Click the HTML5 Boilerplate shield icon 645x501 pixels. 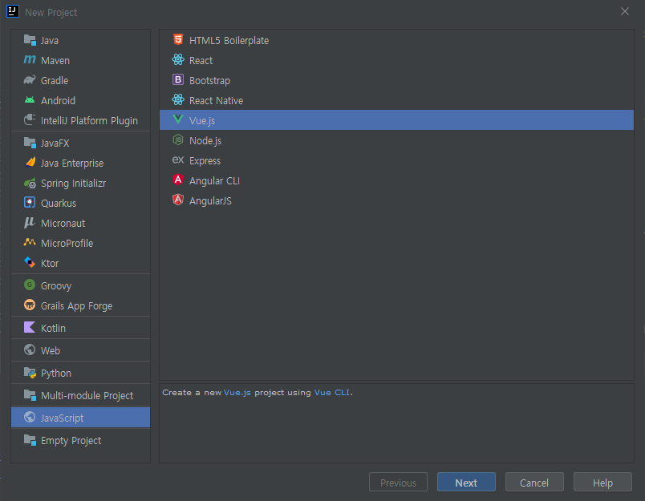pyautogui.click(x=178, y=39)
